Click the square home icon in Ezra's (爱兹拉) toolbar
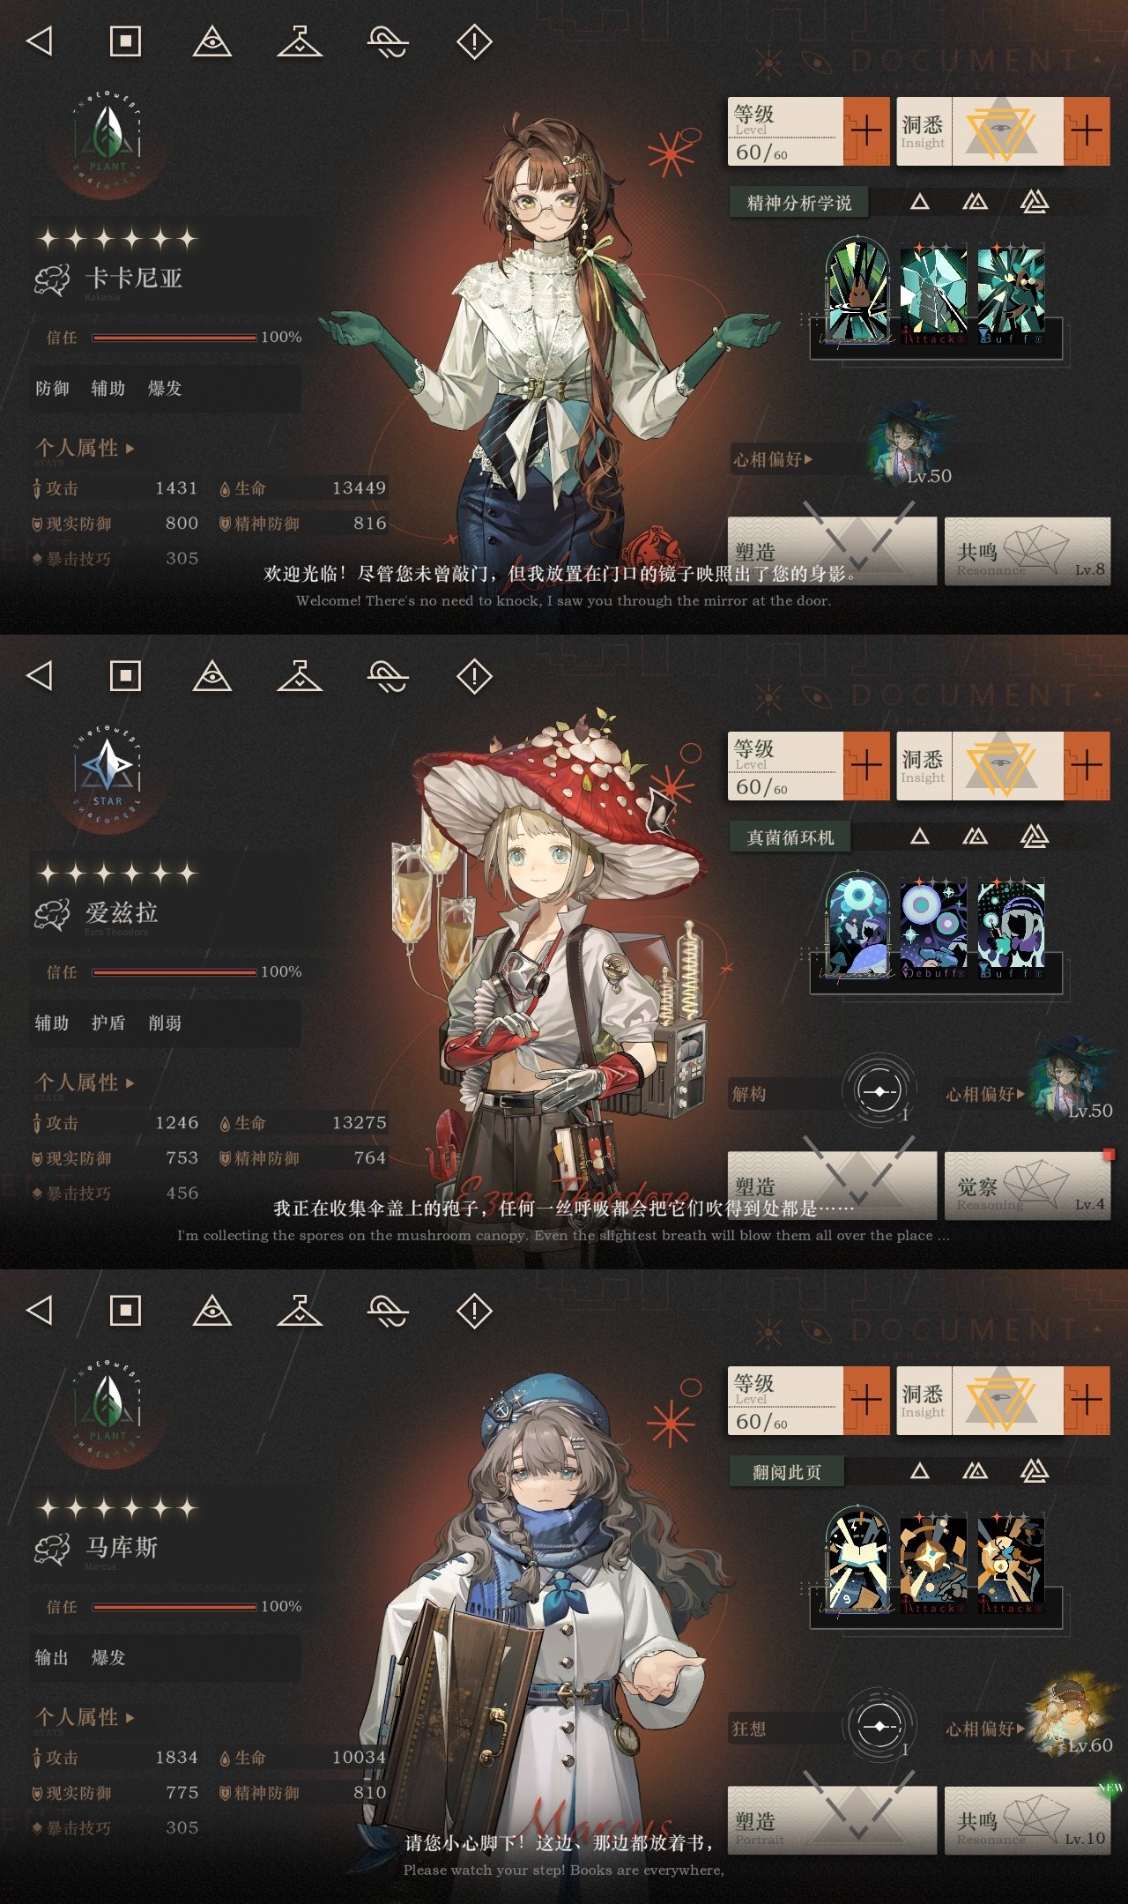1128x1904 pixels. click(x=125, y=676)
